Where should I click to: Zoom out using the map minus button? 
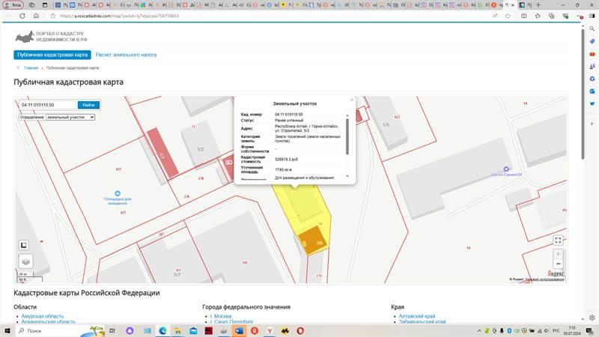(x=558, y=264)
